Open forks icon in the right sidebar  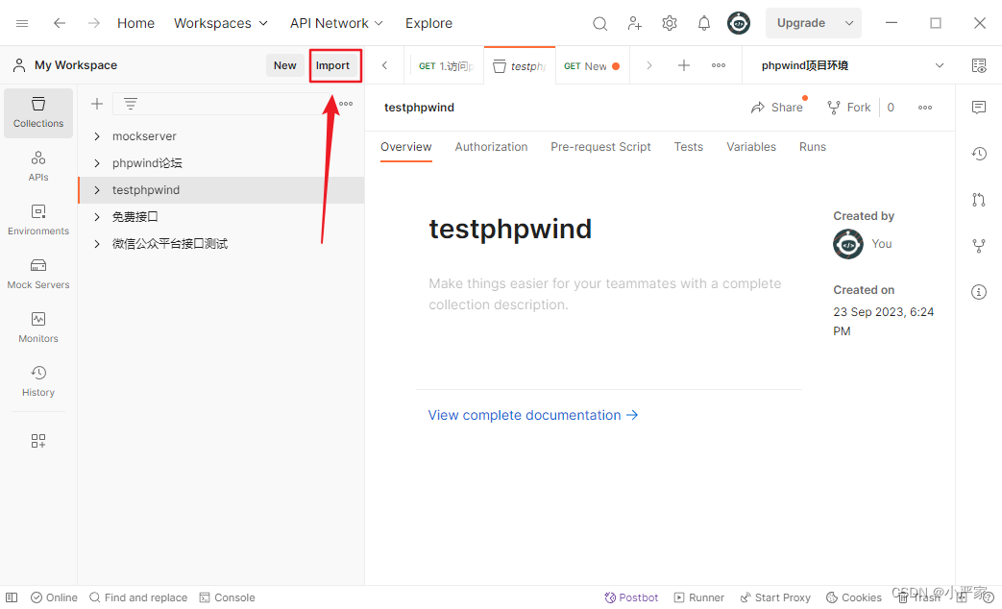coord(978,245)
